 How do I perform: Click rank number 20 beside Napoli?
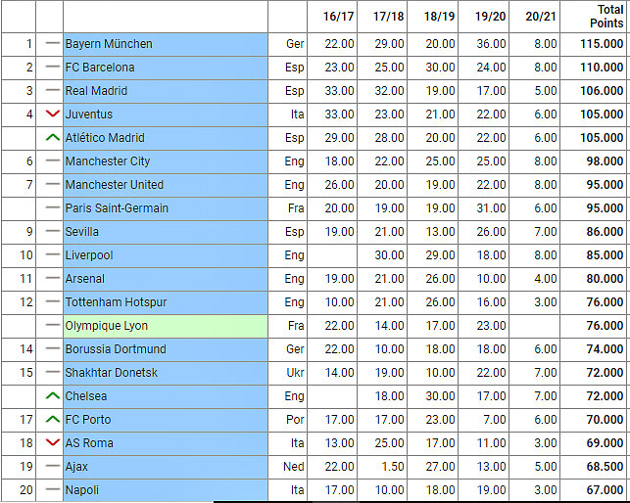click(26, 489)
